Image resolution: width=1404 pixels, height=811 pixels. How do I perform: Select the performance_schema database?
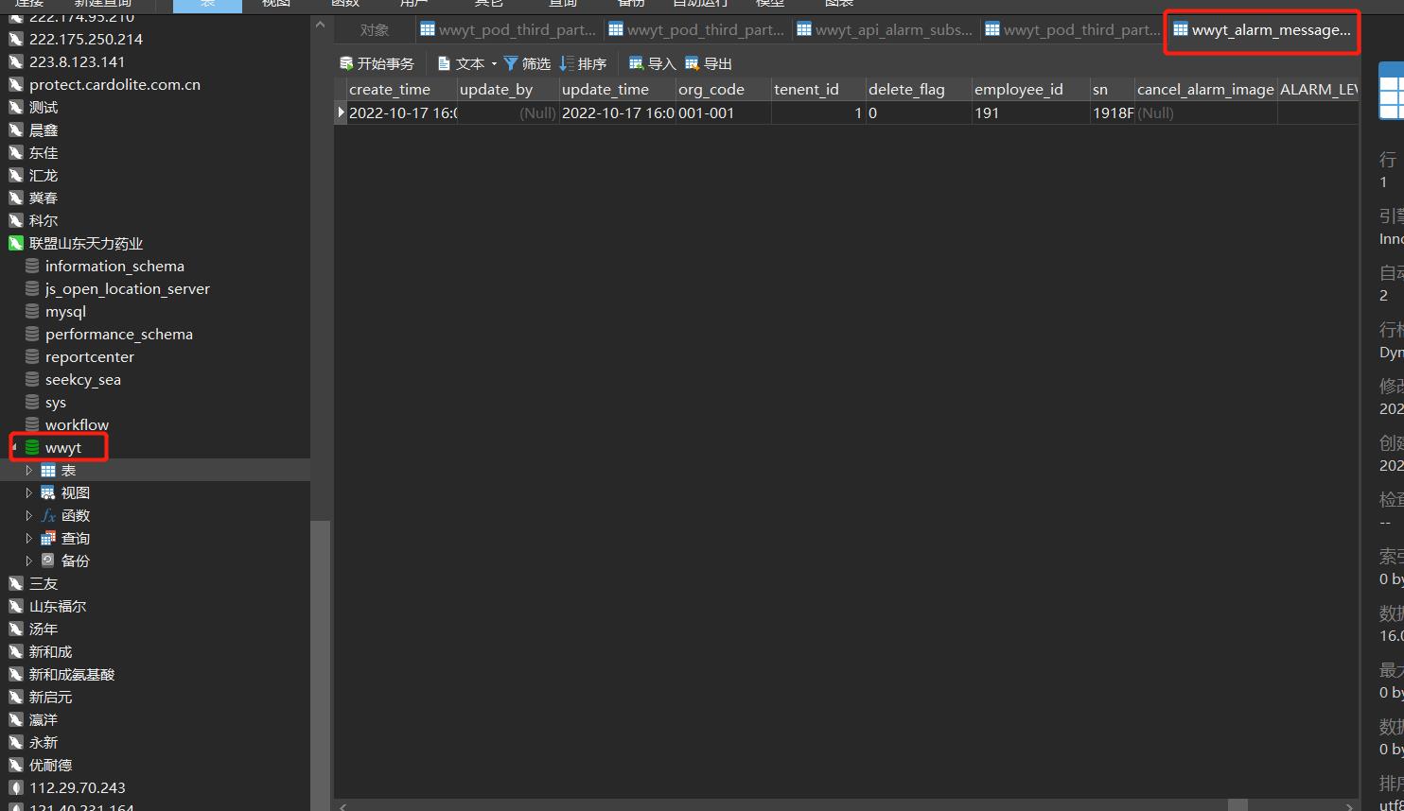pos(118,334)
